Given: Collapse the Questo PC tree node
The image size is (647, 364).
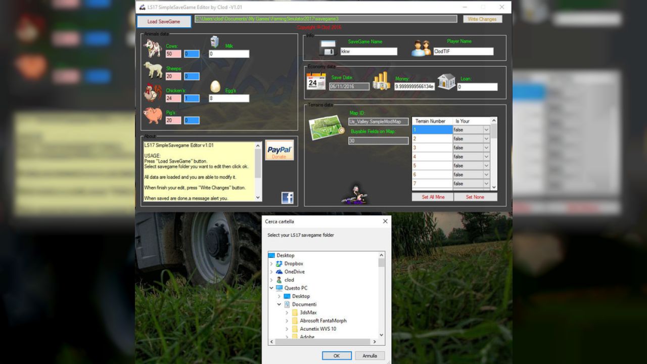Looking at the screenshot, I should [271, 288].
